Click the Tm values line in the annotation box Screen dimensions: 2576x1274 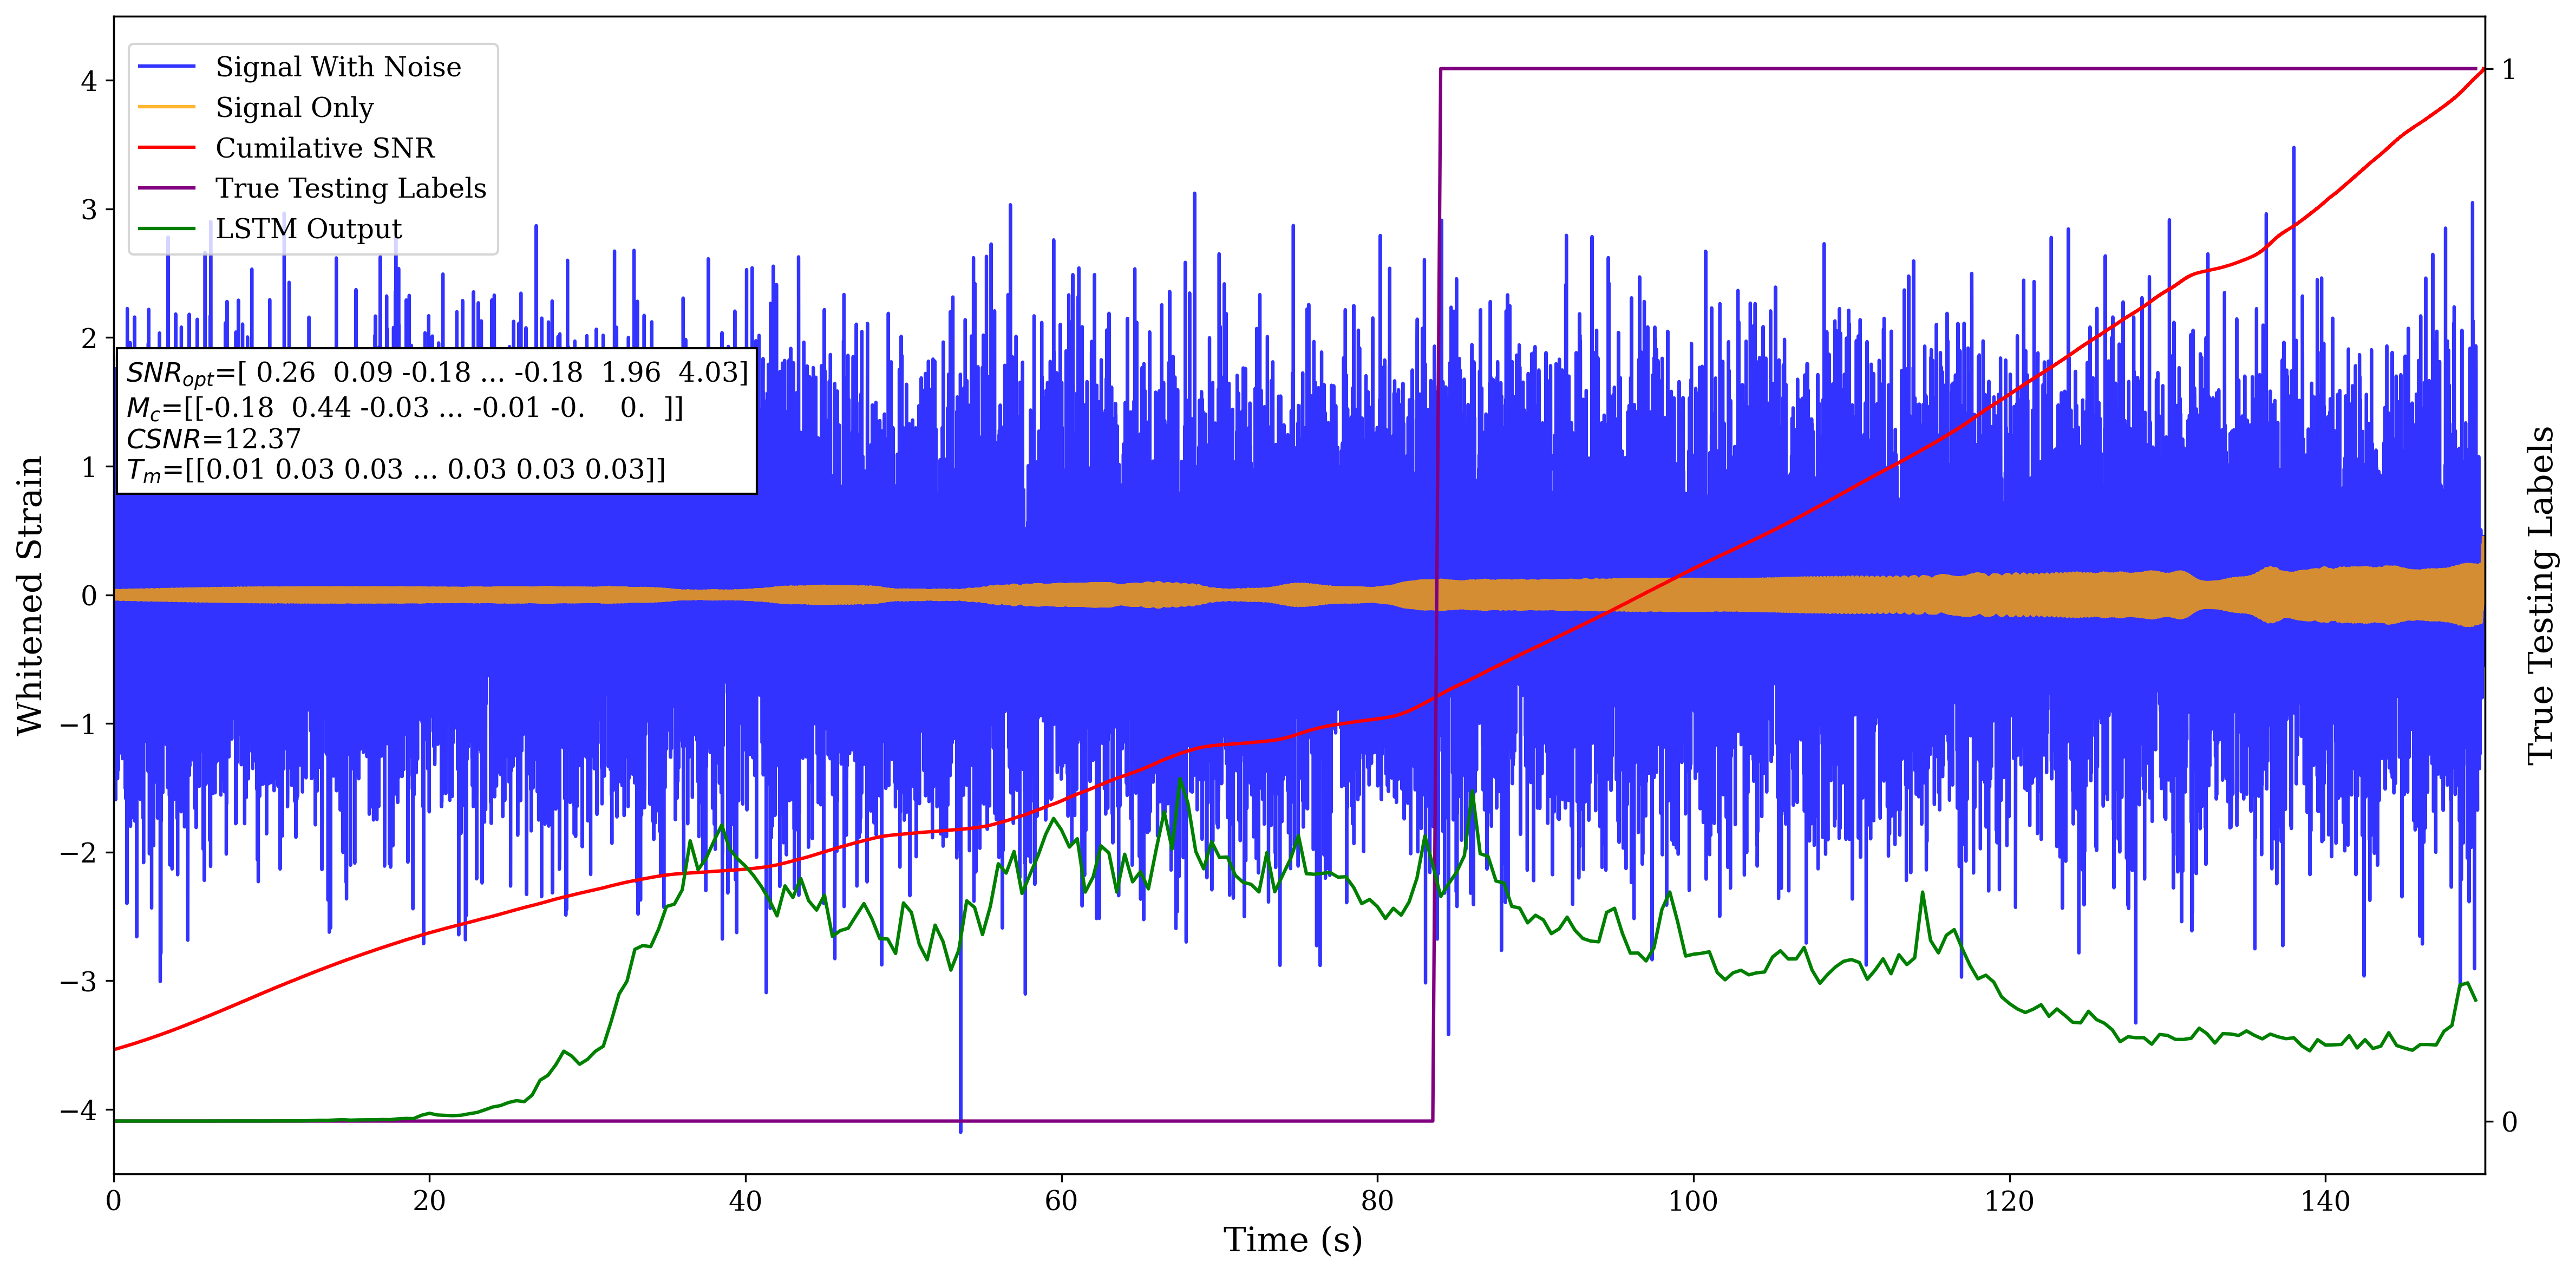pyautogui.click(x=395, y=470)
